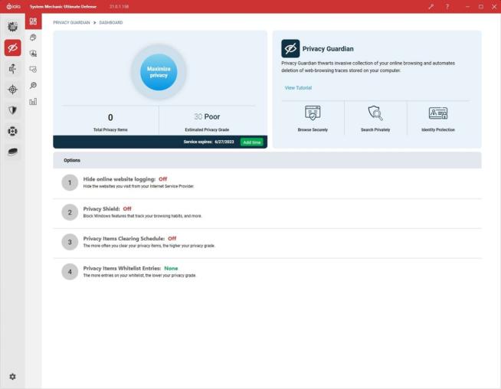Click option number 4 circle
This screenshot has height=389, width=501.
click(x=70, y=272)
